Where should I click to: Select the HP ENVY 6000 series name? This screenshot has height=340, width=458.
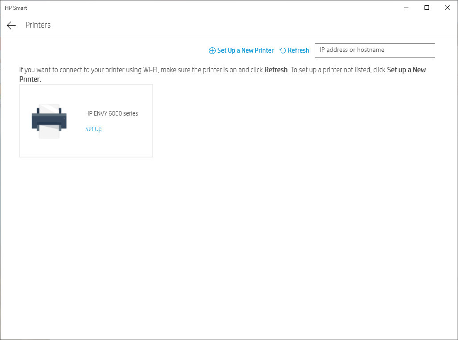pyautogui.click(x=112, y=113)
